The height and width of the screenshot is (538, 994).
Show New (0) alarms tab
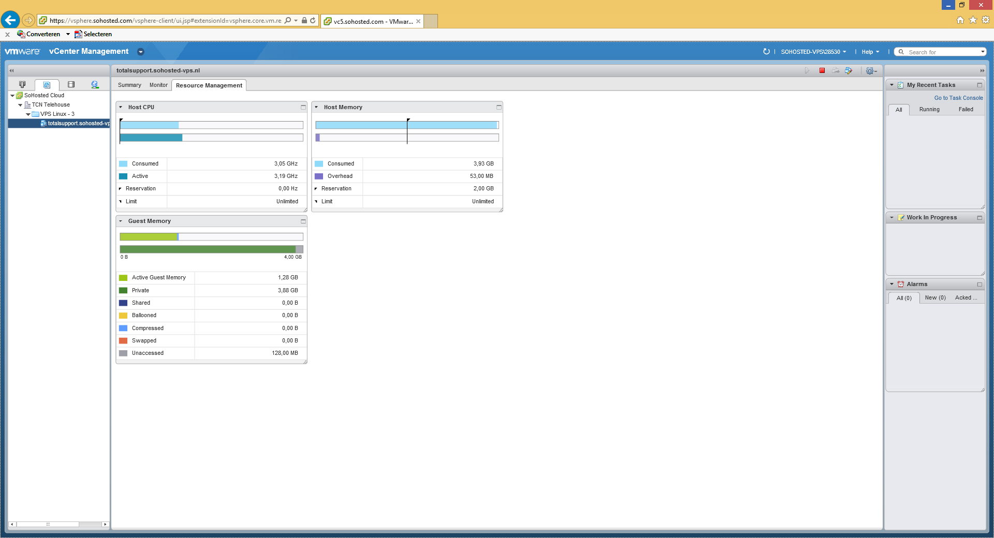(935, 298)
